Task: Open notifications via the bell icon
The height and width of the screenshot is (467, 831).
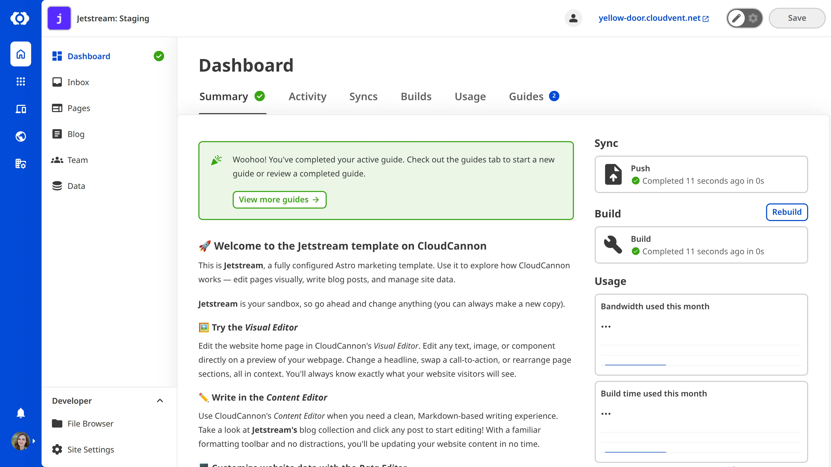Action: click(x=20, y=413)
